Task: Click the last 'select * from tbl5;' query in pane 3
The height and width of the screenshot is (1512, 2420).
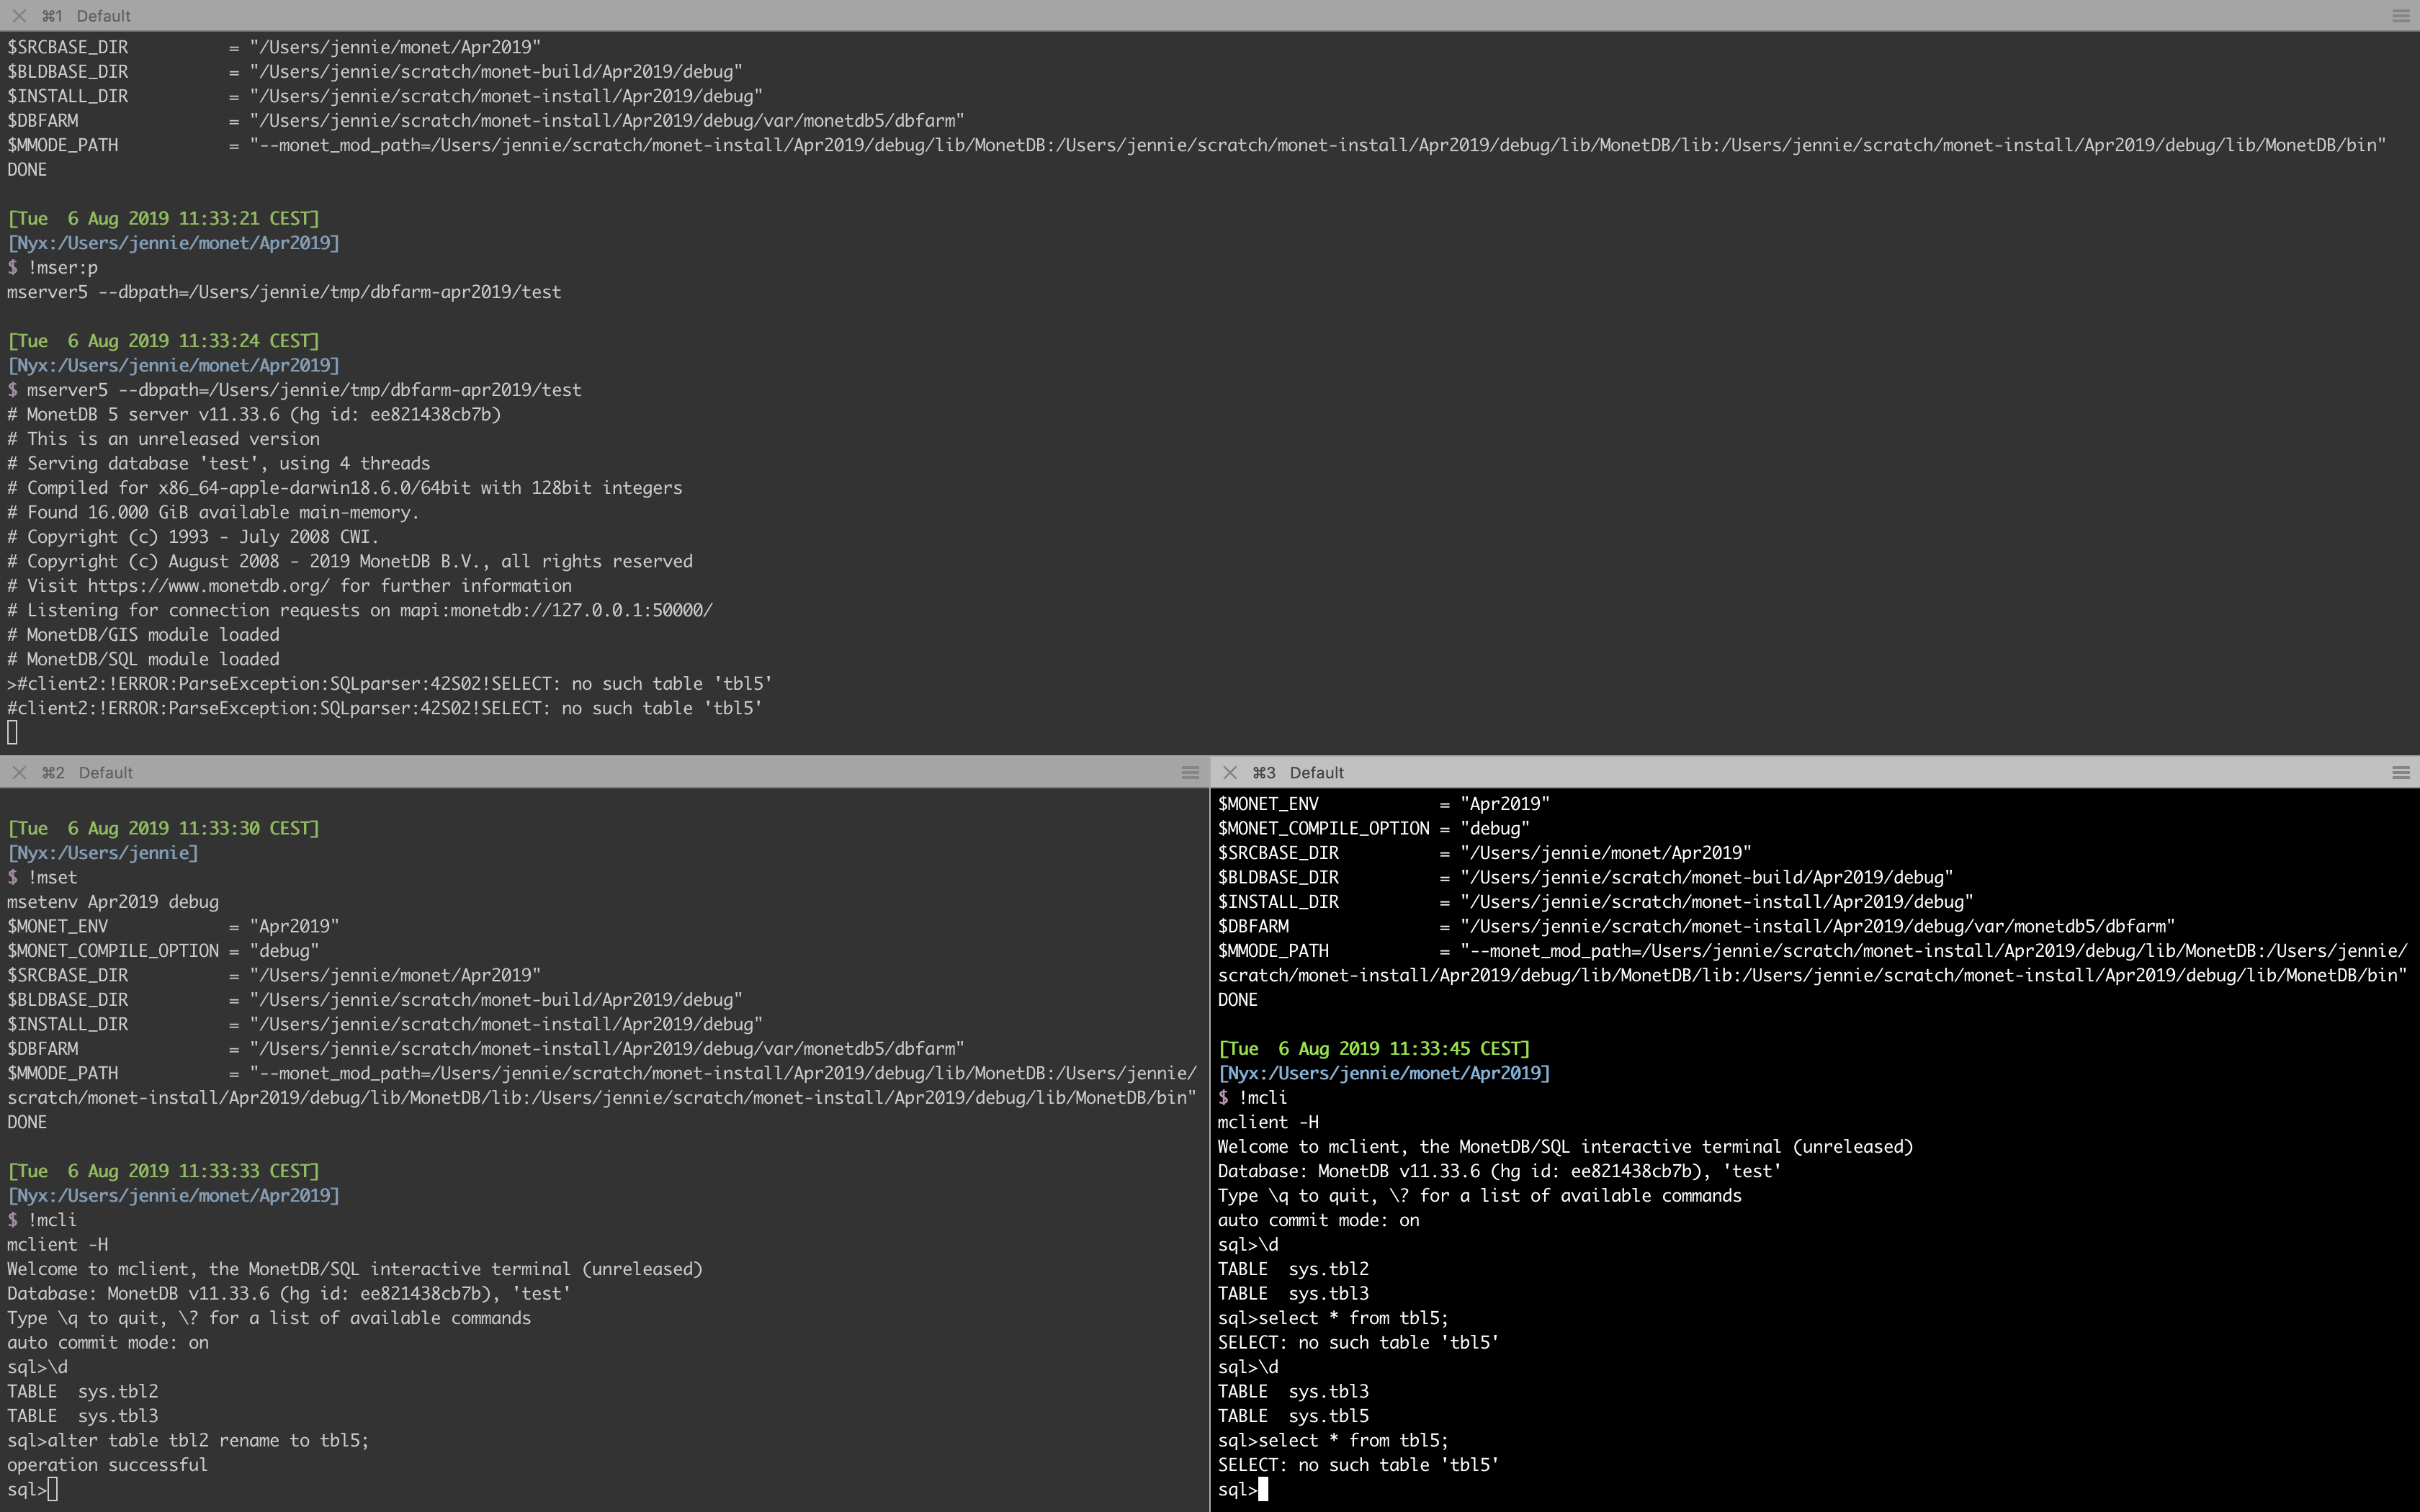Action: click(x=1353, y=1441)
